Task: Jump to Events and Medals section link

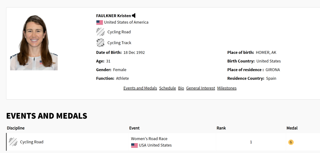Action: pos(140,88)
